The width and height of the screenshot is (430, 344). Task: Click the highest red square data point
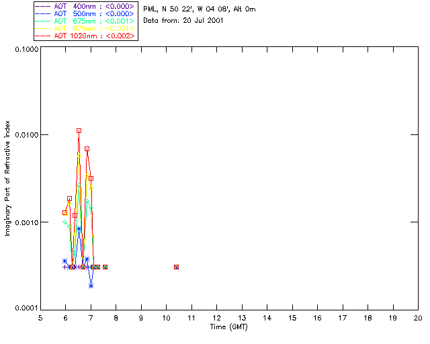(79, 131)
